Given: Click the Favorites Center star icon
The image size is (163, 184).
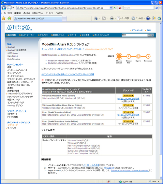Looking at the screenshot, I should tap(4, 18).
